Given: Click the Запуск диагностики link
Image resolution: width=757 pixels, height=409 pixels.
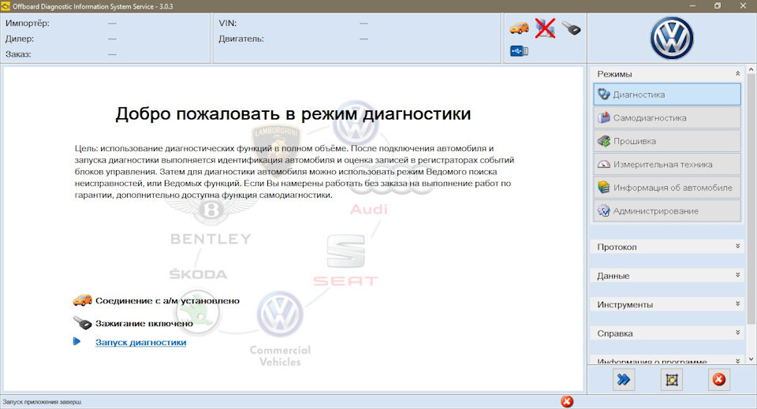Looking at the screenshot, I should point(140,342).
